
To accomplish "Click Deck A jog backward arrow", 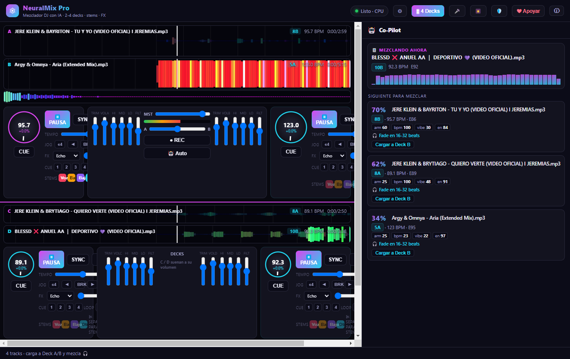I will point(73,144).
